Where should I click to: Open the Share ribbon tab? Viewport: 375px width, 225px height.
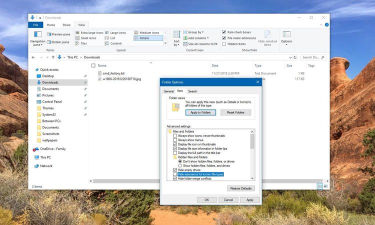click(66, 24)
